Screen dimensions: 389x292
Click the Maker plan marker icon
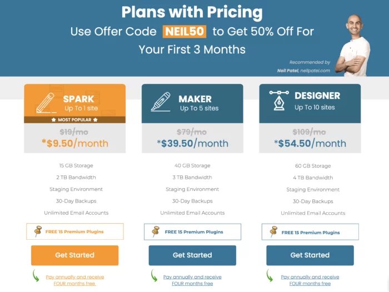point(161,102)
